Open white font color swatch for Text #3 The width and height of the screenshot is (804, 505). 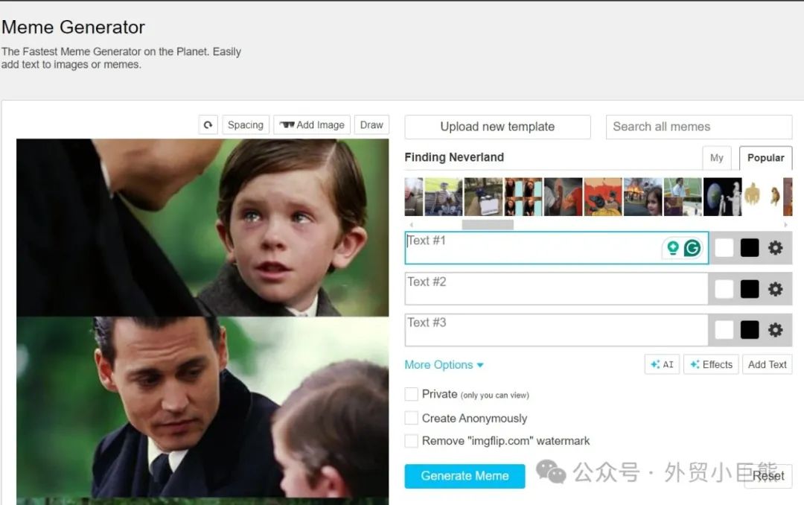click(x=724, y=330)
